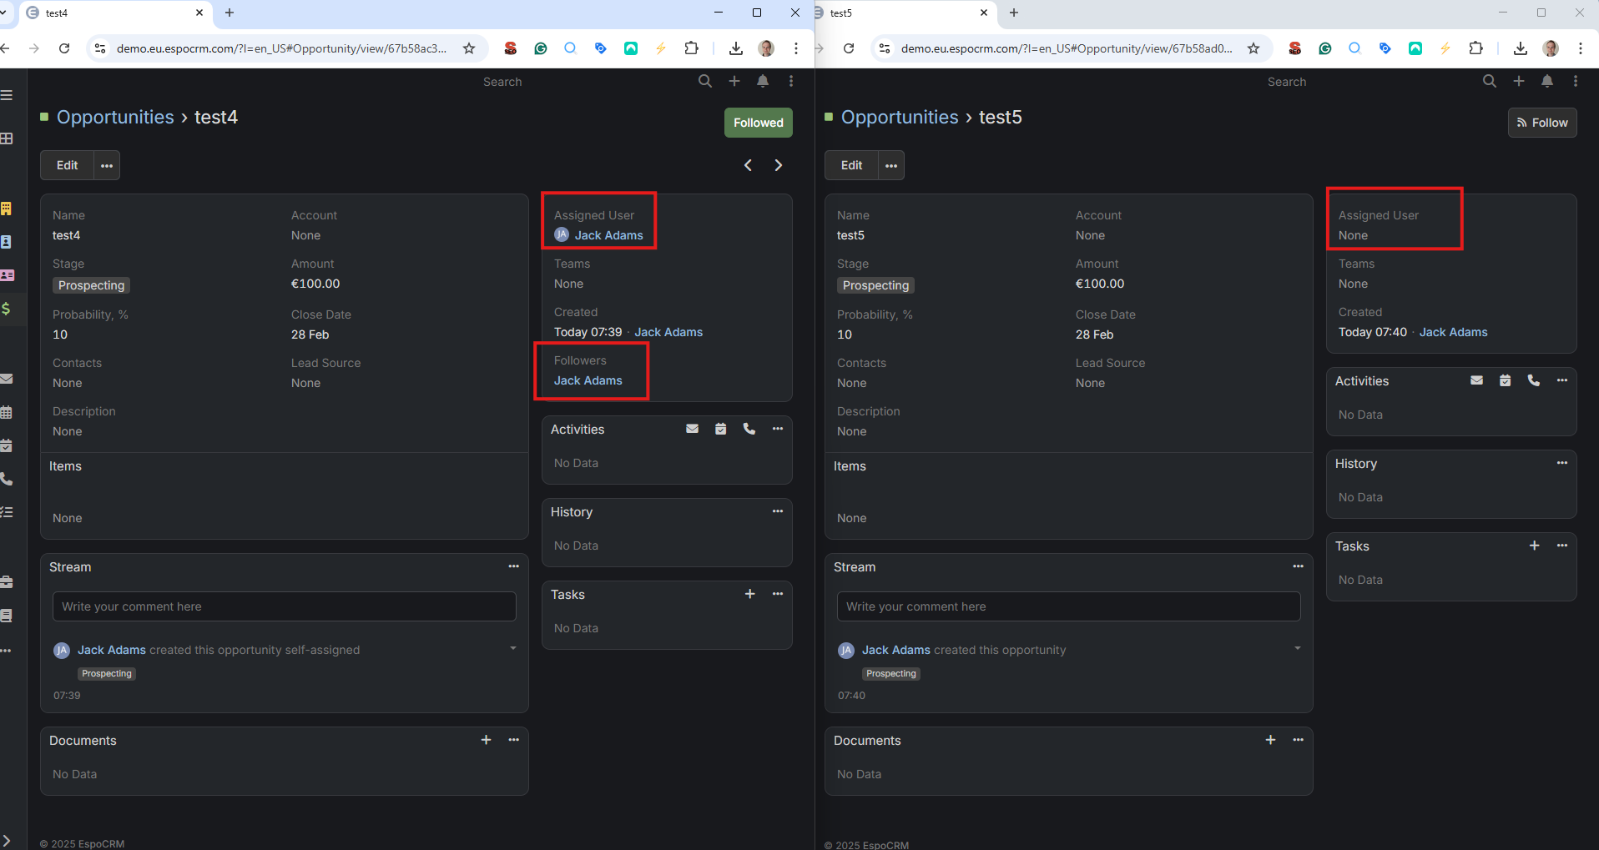Add a task with the plus icon in test5 Tasks panel
Image resolution: width=1599 pixels, height=850 pixels.
[x=1534, y=546]
